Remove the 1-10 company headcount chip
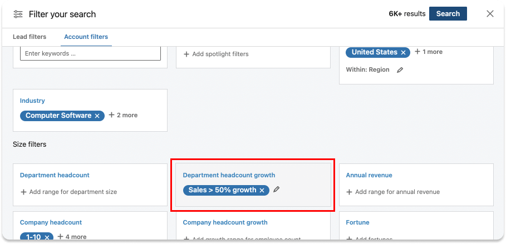506x244 pixels. click(47, 237)
